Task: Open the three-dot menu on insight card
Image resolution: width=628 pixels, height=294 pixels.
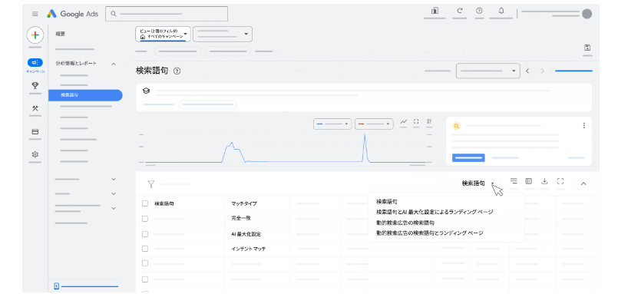Action: tap(584, 126)
